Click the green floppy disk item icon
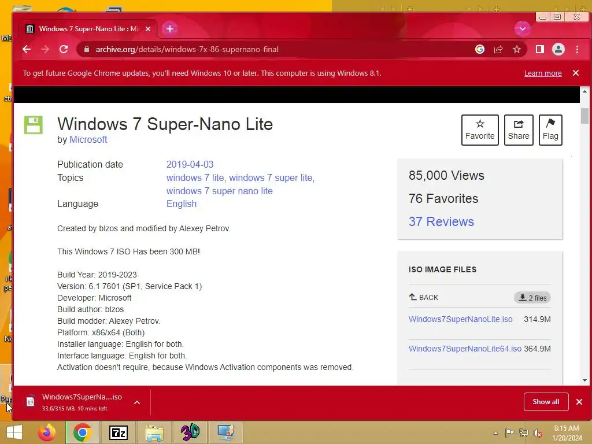 tap(33, 125)
